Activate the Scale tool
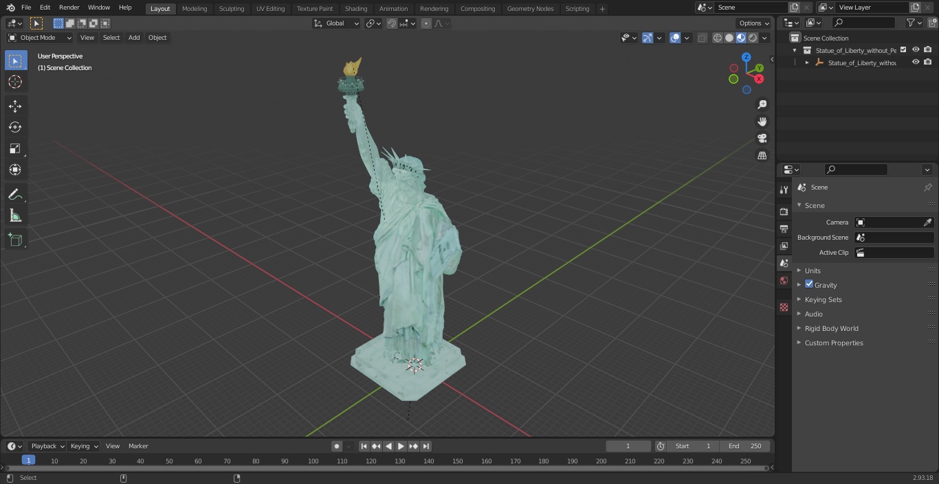Image resolution: width=939 pixels, height=484 pixels. pos(15,148)
